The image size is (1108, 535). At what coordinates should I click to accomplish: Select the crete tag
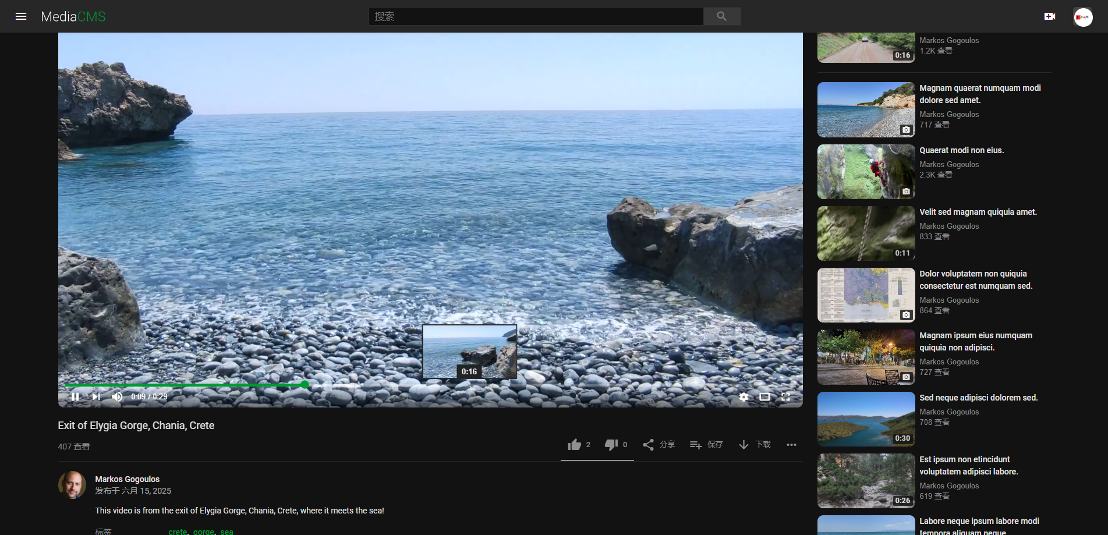point(178,532)
